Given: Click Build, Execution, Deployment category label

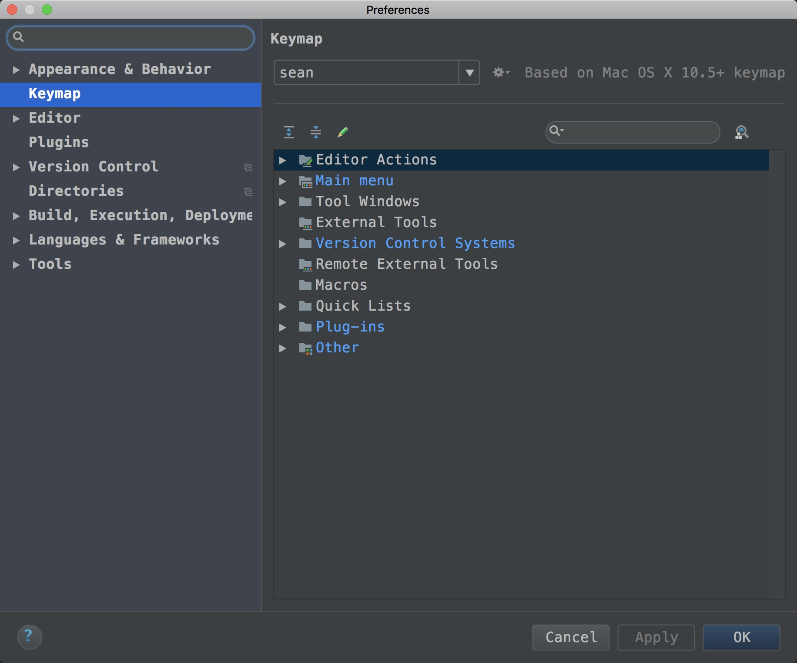Looking at the screenshot, I should (x=141, y=215).
